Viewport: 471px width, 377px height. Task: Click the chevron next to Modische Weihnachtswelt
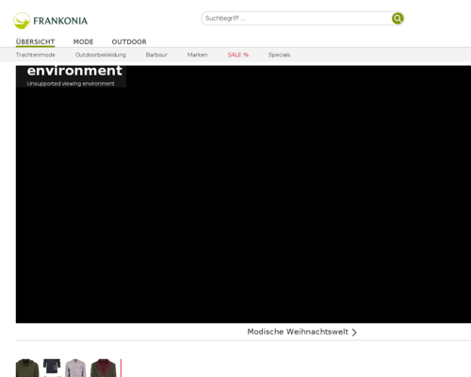click(354, 333)
